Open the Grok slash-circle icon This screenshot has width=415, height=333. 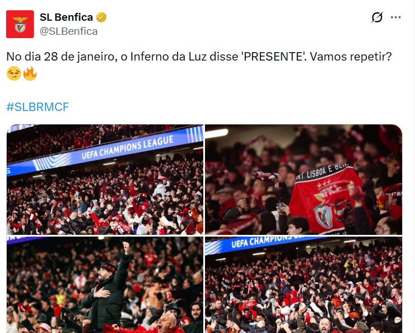coord(377,17)
